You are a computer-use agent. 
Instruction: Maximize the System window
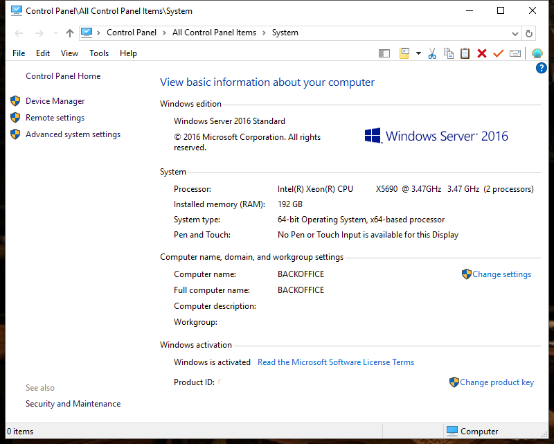(x=501, y=10)
